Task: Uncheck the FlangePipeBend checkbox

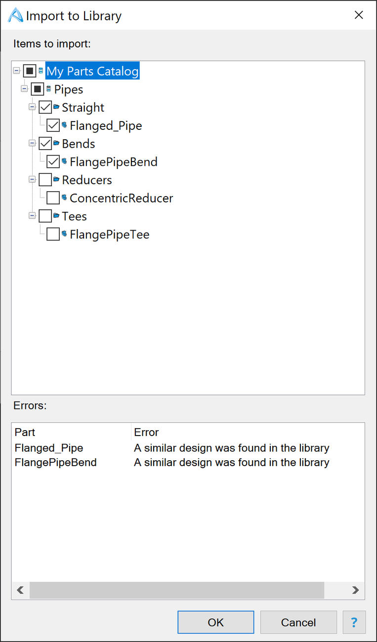Action: [53, 161]
